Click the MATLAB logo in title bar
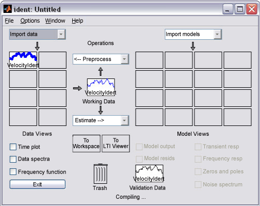260x206 pixels. pyautogui.click(x=8, y=9)
